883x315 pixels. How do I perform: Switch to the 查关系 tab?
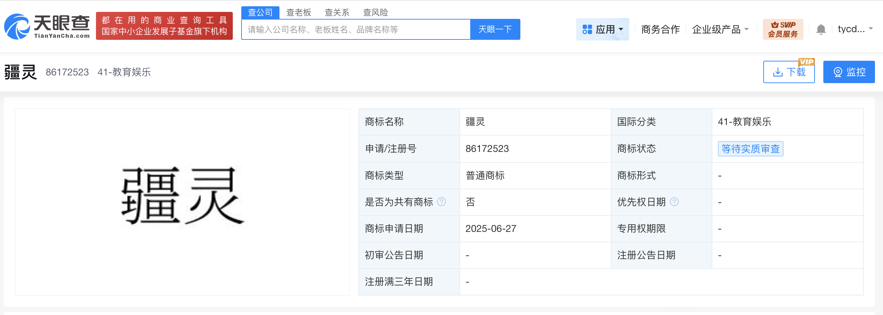click(x=337, y=12)
